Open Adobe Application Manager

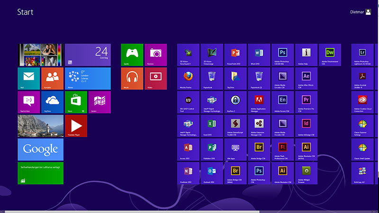tap(259, 102)
